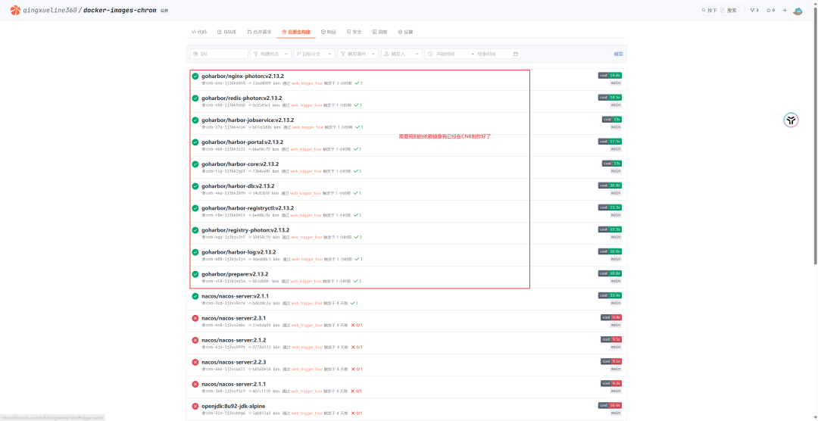Click failed icon for nacos-server:2.1.2 build

pos(195,340)
